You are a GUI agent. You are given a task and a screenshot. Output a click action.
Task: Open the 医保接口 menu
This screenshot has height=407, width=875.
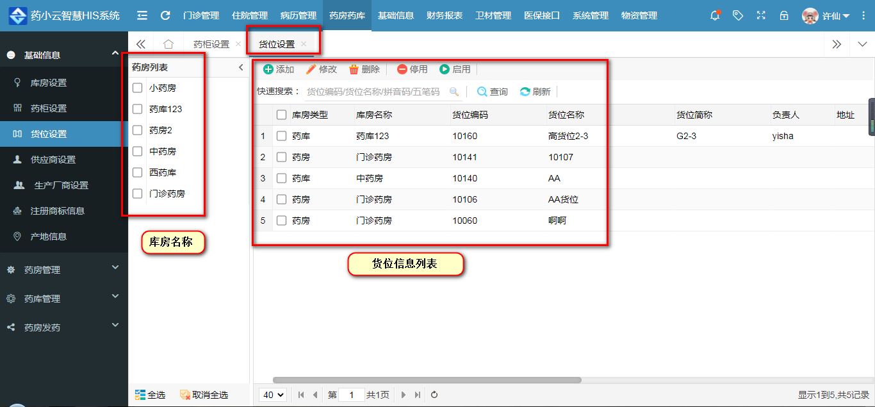coord(542,15)
